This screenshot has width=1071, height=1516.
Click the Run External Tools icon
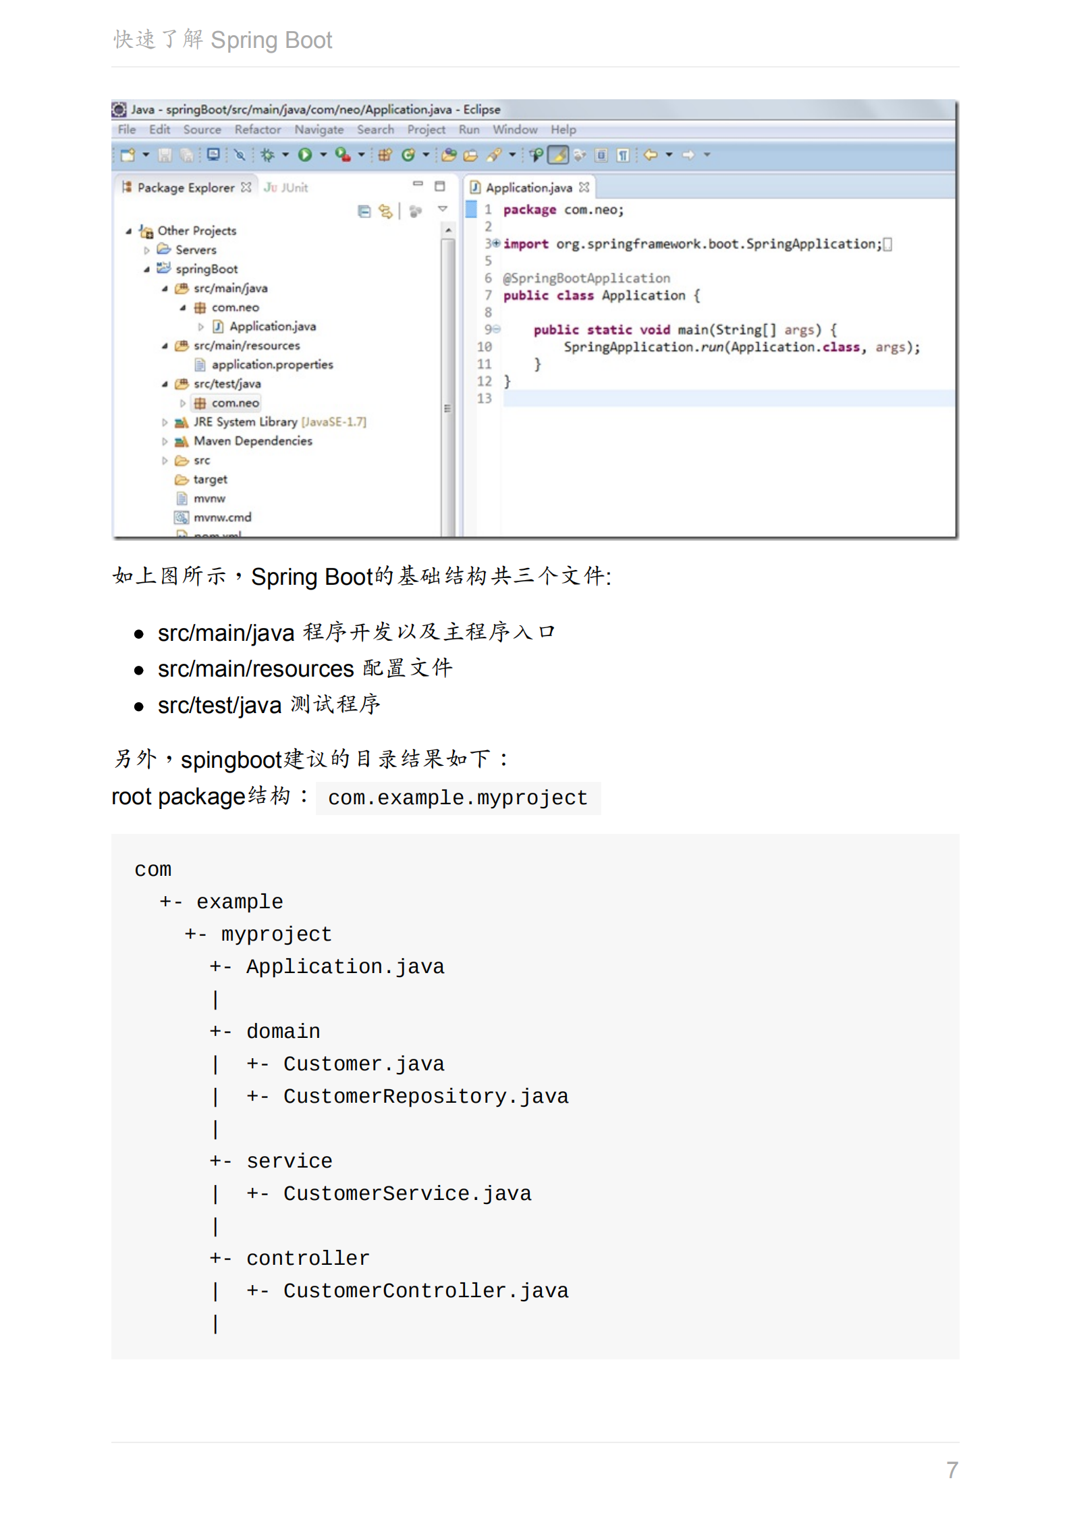pyautogui.click(x=343, y=155)
